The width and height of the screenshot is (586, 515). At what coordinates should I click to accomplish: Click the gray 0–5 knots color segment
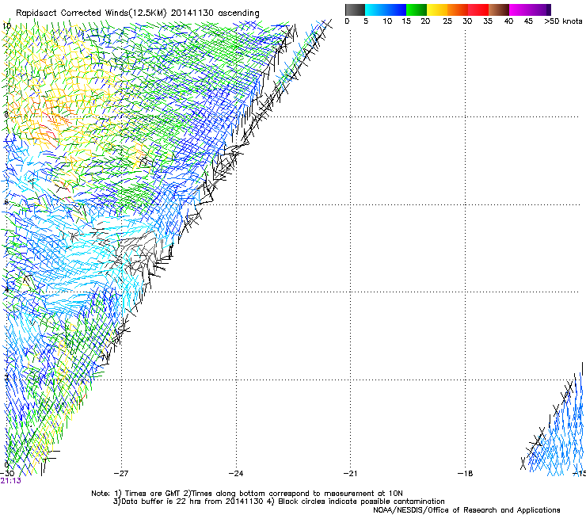pos(355,10)
